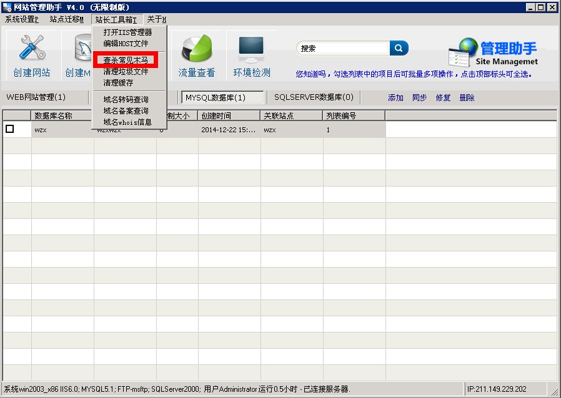
Task: Click the 删除 link
Action: pos(467,98)
